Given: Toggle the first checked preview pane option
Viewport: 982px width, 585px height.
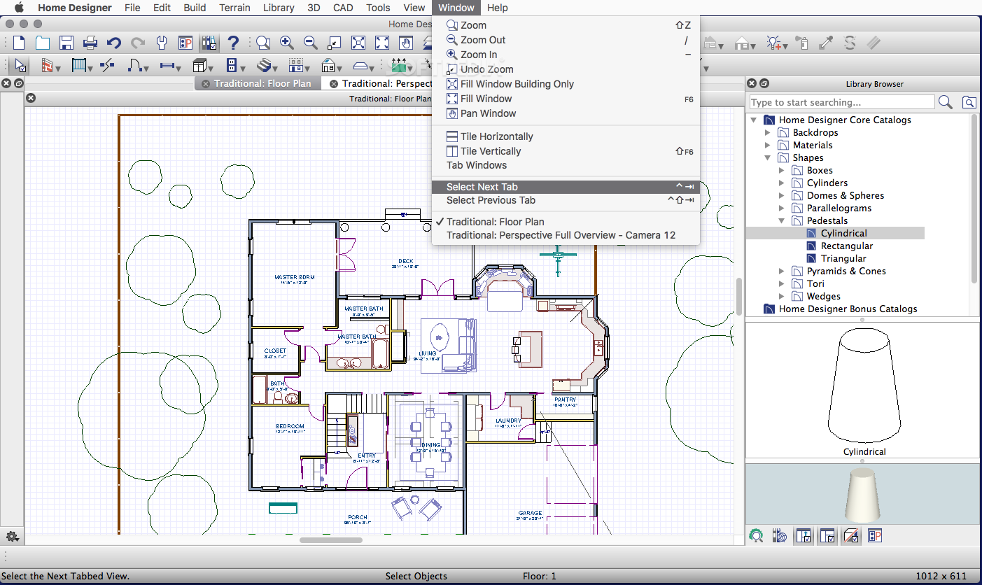Looking at the screenshot, I should click(x=803, y=536).
